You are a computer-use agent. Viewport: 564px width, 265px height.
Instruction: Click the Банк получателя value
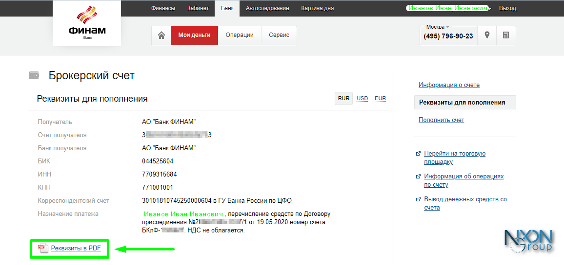point(169,148)
